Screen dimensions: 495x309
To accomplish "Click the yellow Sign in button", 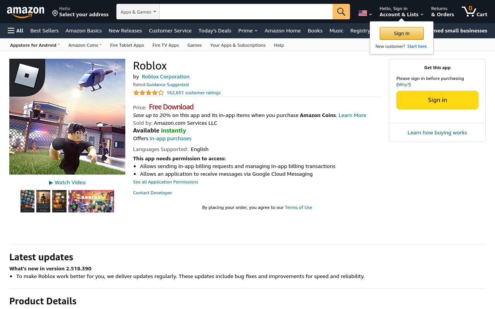I will point(437,100).
